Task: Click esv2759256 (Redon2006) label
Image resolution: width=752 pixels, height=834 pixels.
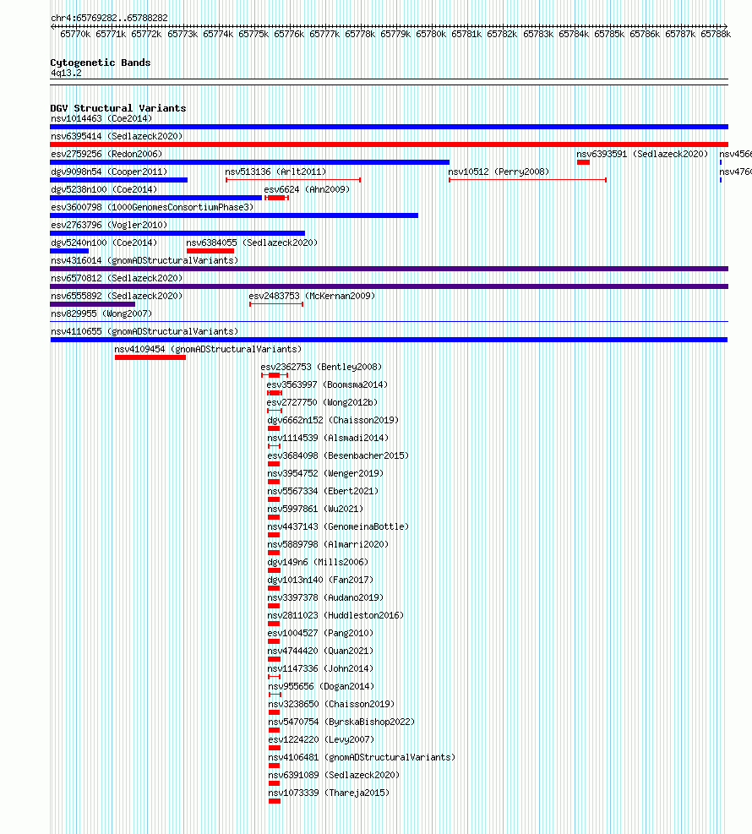Action: click(107, 155)
